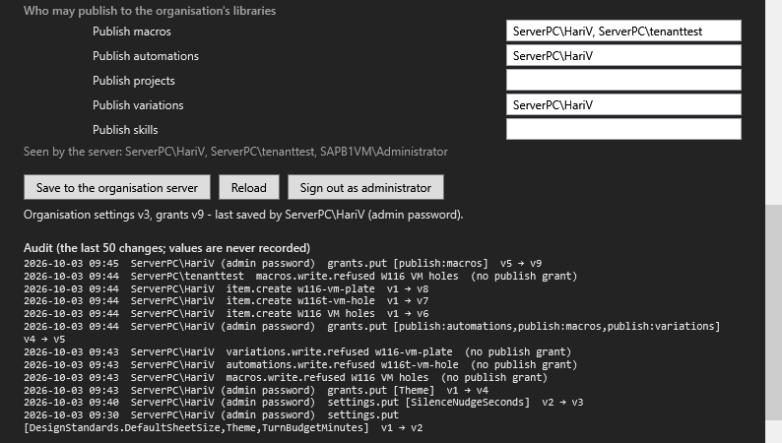
Task: Click the 'Publish automations' label
Action: click(x=146, y=56)
